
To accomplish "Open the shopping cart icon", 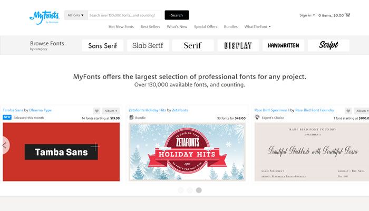I will [347, 15].
